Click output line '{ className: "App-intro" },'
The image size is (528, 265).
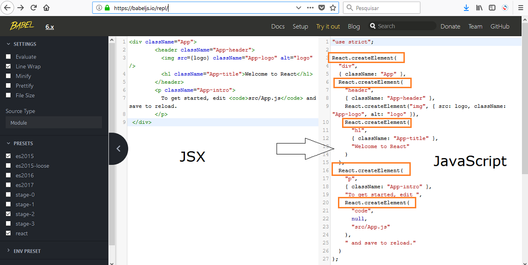(388, 186)
